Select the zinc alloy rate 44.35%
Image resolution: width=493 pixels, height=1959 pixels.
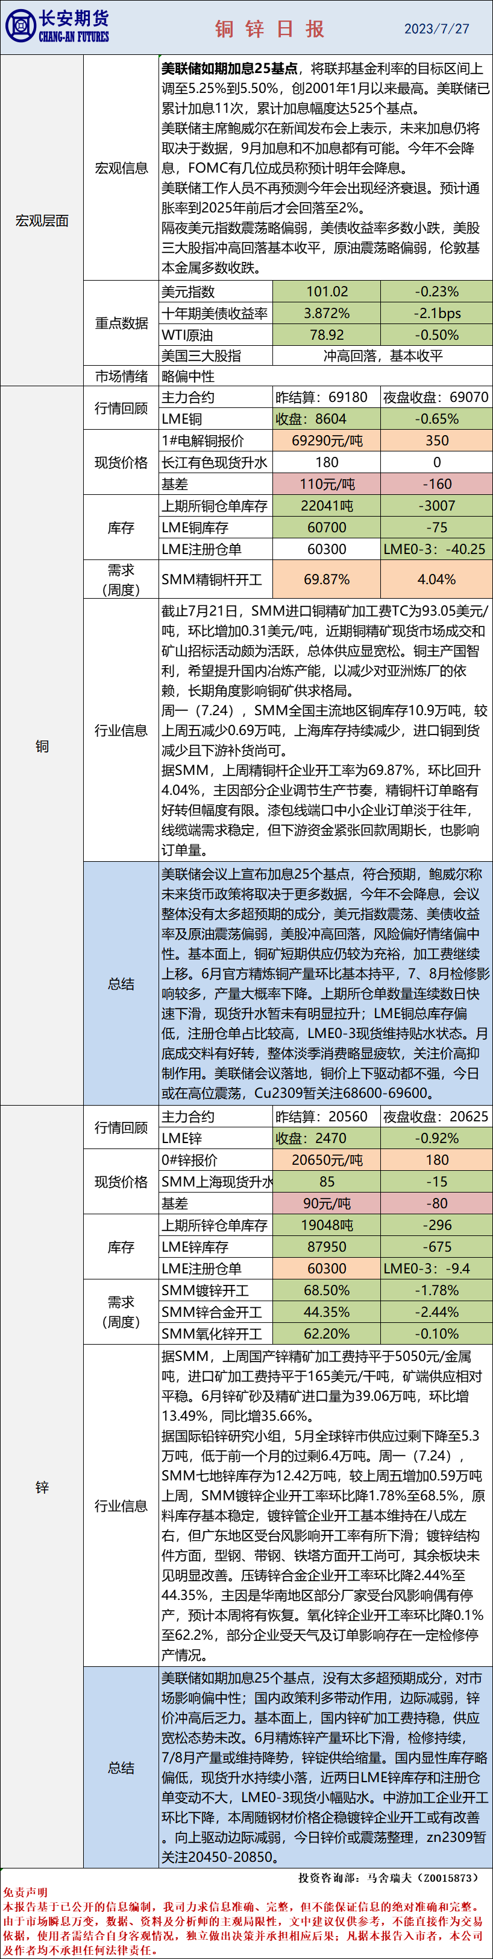point(327,1312)
